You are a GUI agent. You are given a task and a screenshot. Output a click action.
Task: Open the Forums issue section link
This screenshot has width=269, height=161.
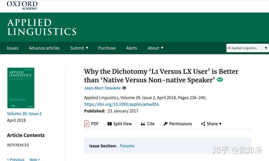127,146
